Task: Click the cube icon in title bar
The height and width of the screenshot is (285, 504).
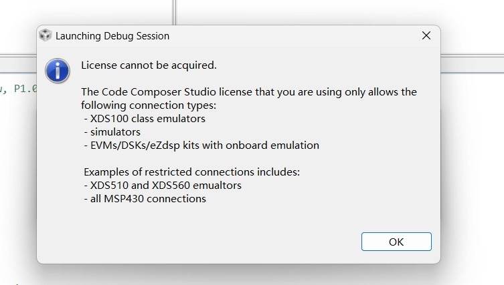Action: [45, 35]
